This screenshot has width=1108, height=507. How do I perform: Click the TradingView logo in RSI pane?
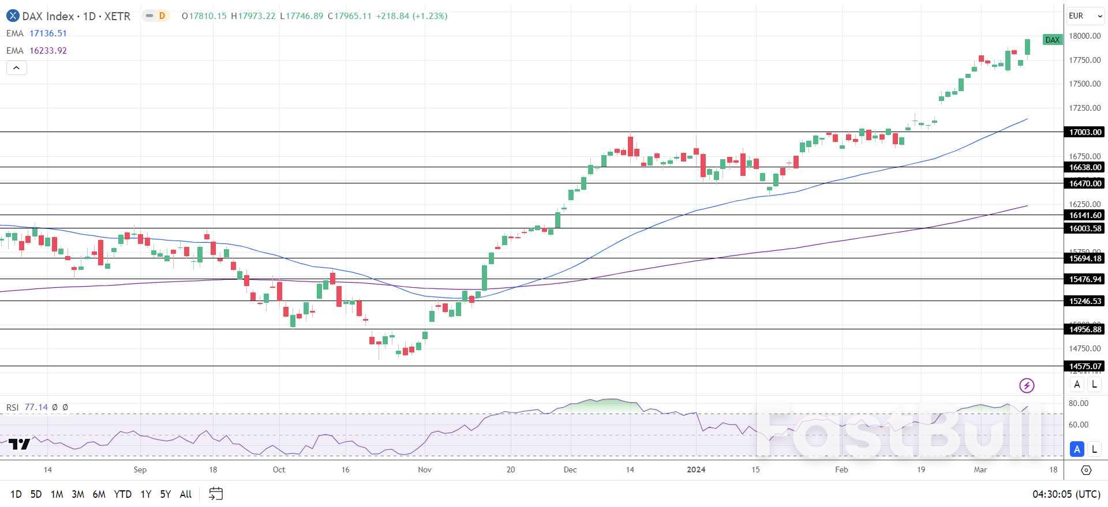click(19, 444)
